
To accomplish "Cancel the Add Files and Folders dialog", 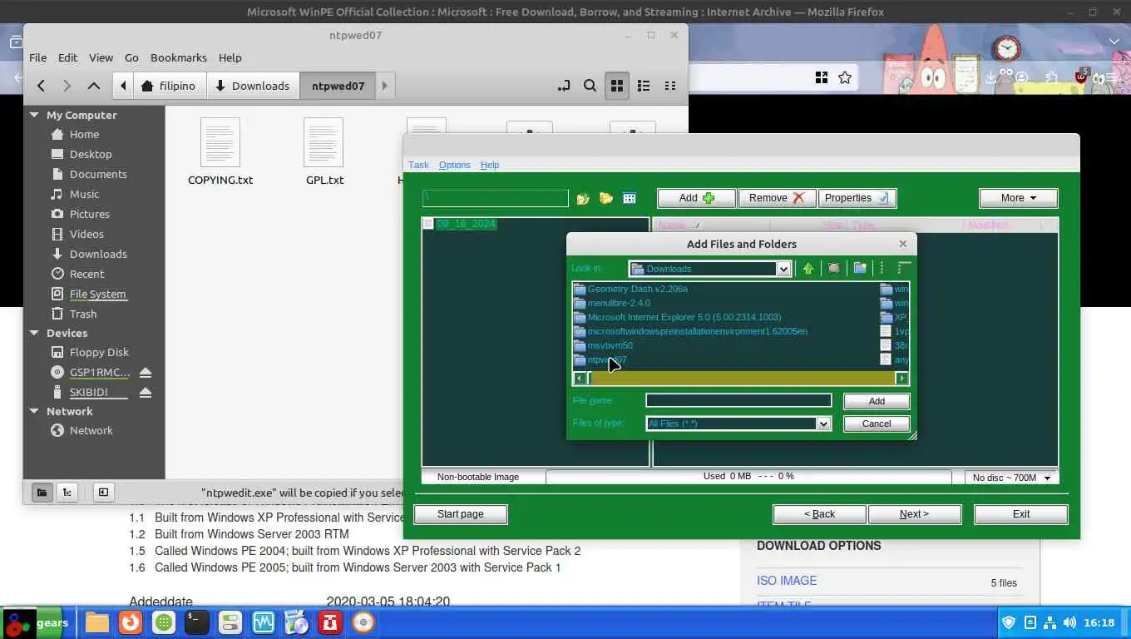I will [x=877, y=424].
